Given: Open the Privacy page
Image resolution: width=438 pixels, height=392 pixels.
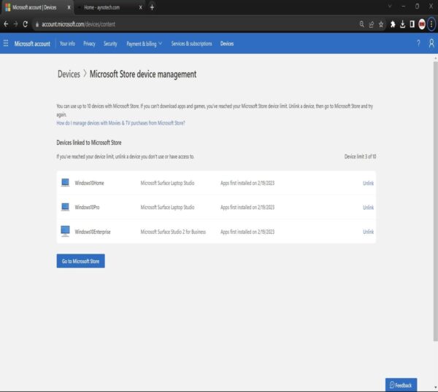Looking at the screenshot, I should click(x=89, y=44).
